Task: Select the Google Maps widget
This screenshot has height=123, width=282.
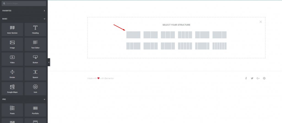Action: pos(12,89)
